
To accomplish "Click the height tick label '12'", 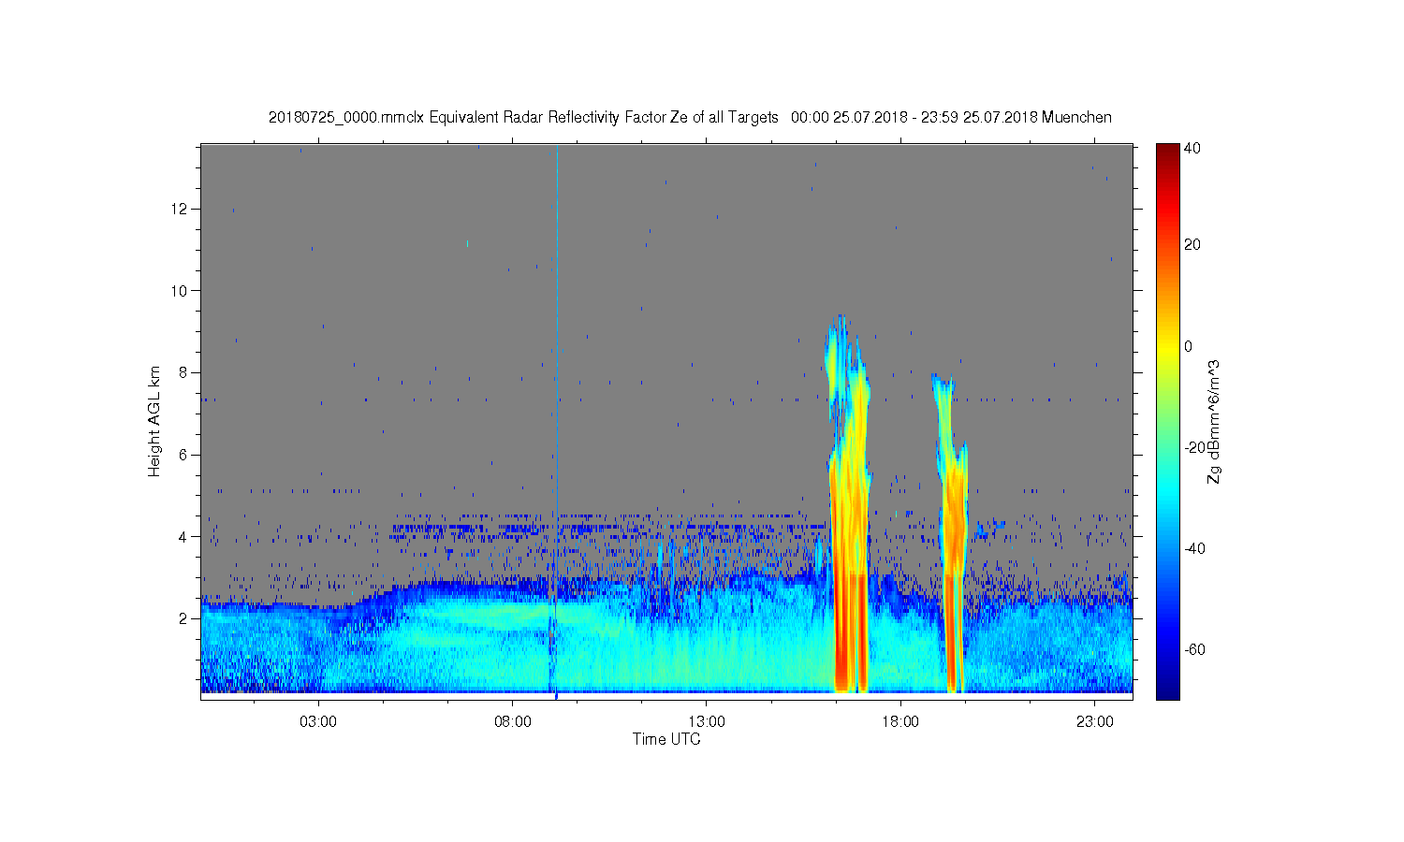I will pyautogui.click(x=180, y=209).
